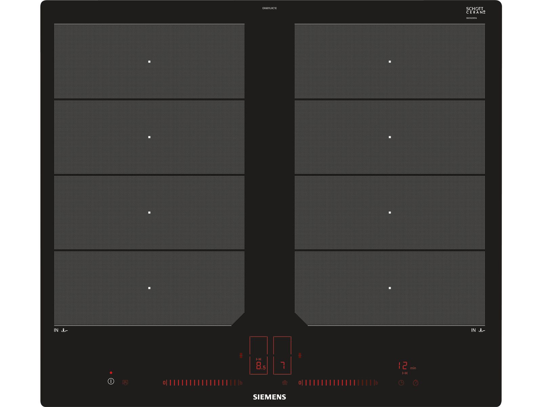Touch the top-left cooking zone center dot
542x407 pixels.
[149, 62]
